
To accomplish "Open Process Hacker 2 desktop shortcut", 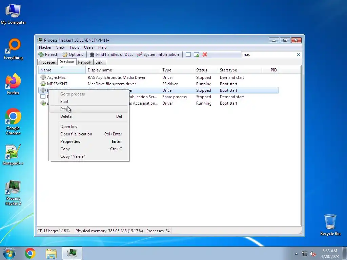I will 13,193.
